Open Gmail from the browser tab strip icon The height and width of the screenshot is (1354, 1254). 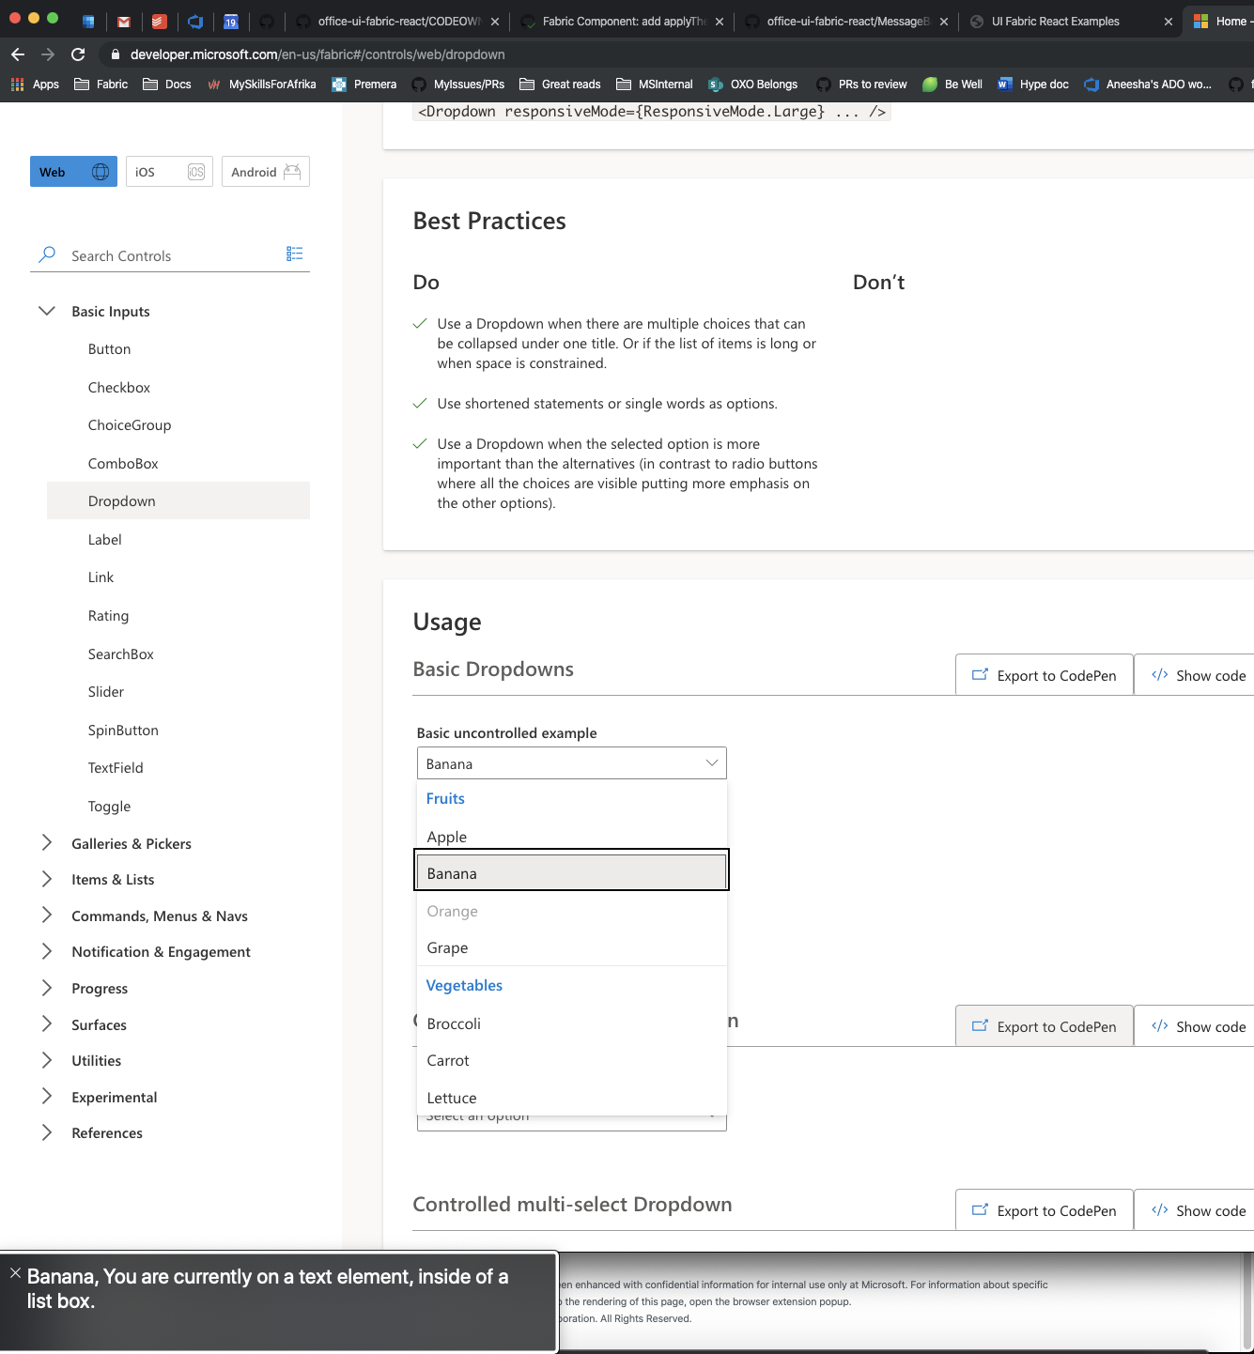pos(123,21)
